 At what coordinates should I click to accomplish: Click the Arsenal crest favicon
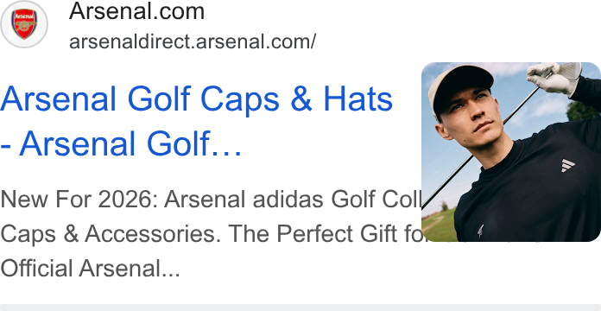tap(24, 24)
